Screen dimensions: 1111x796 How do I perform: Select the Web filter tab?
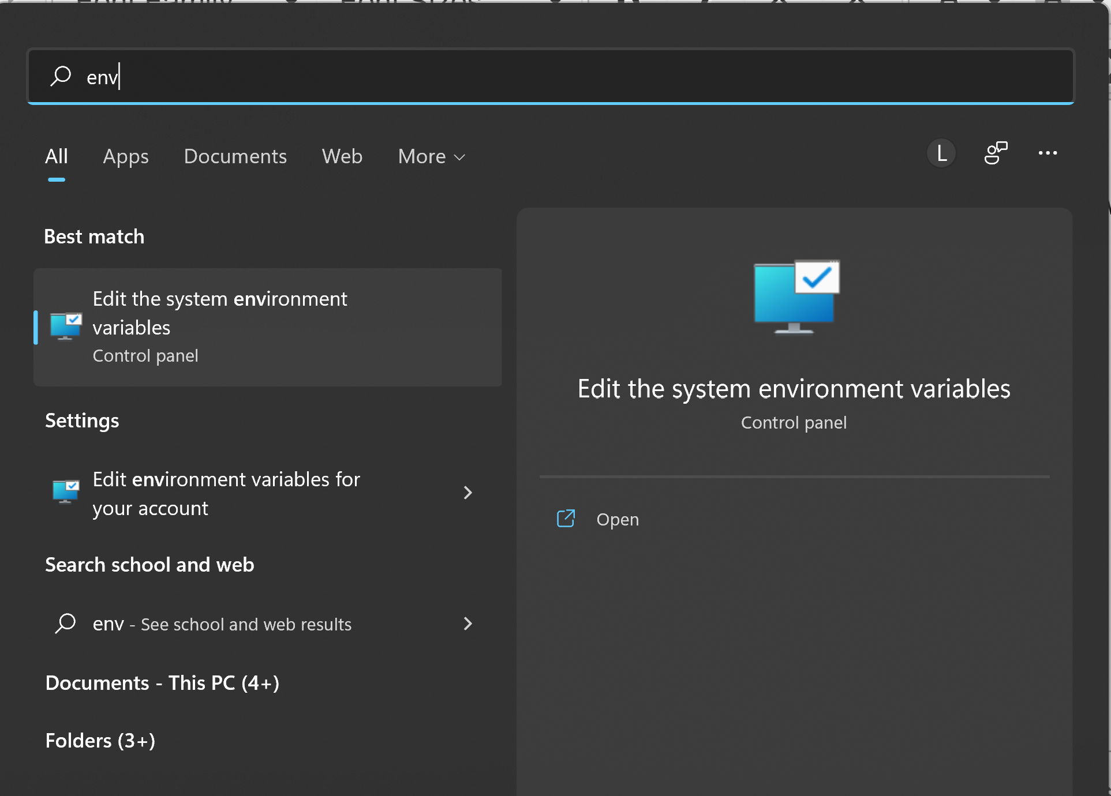pyautogui.click(x=342, y=157)
